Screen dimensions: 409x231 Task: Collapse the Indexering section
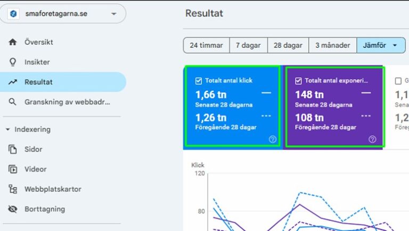click(8, 129)
